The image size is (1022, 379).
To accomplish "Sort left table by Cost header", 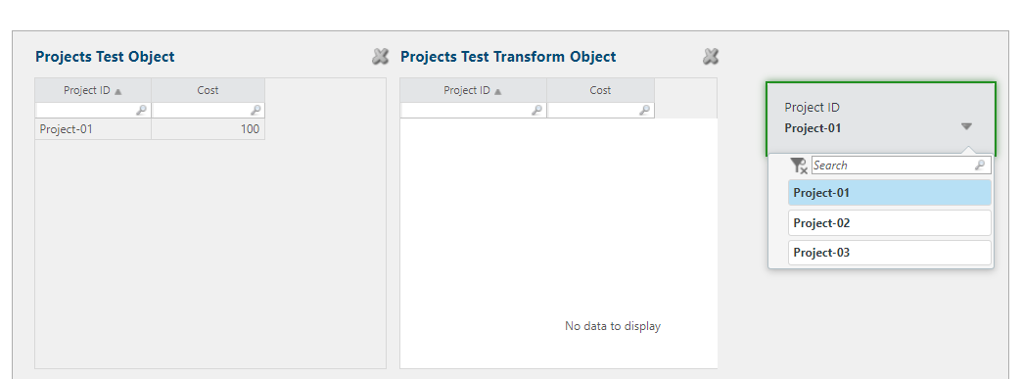I will [208, 90].
